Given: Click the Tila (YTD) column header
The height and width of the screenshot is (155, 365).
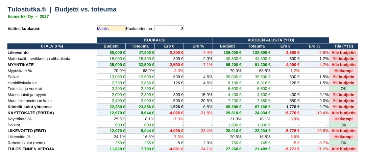Looking at the screenshot, I should [343, 46].
